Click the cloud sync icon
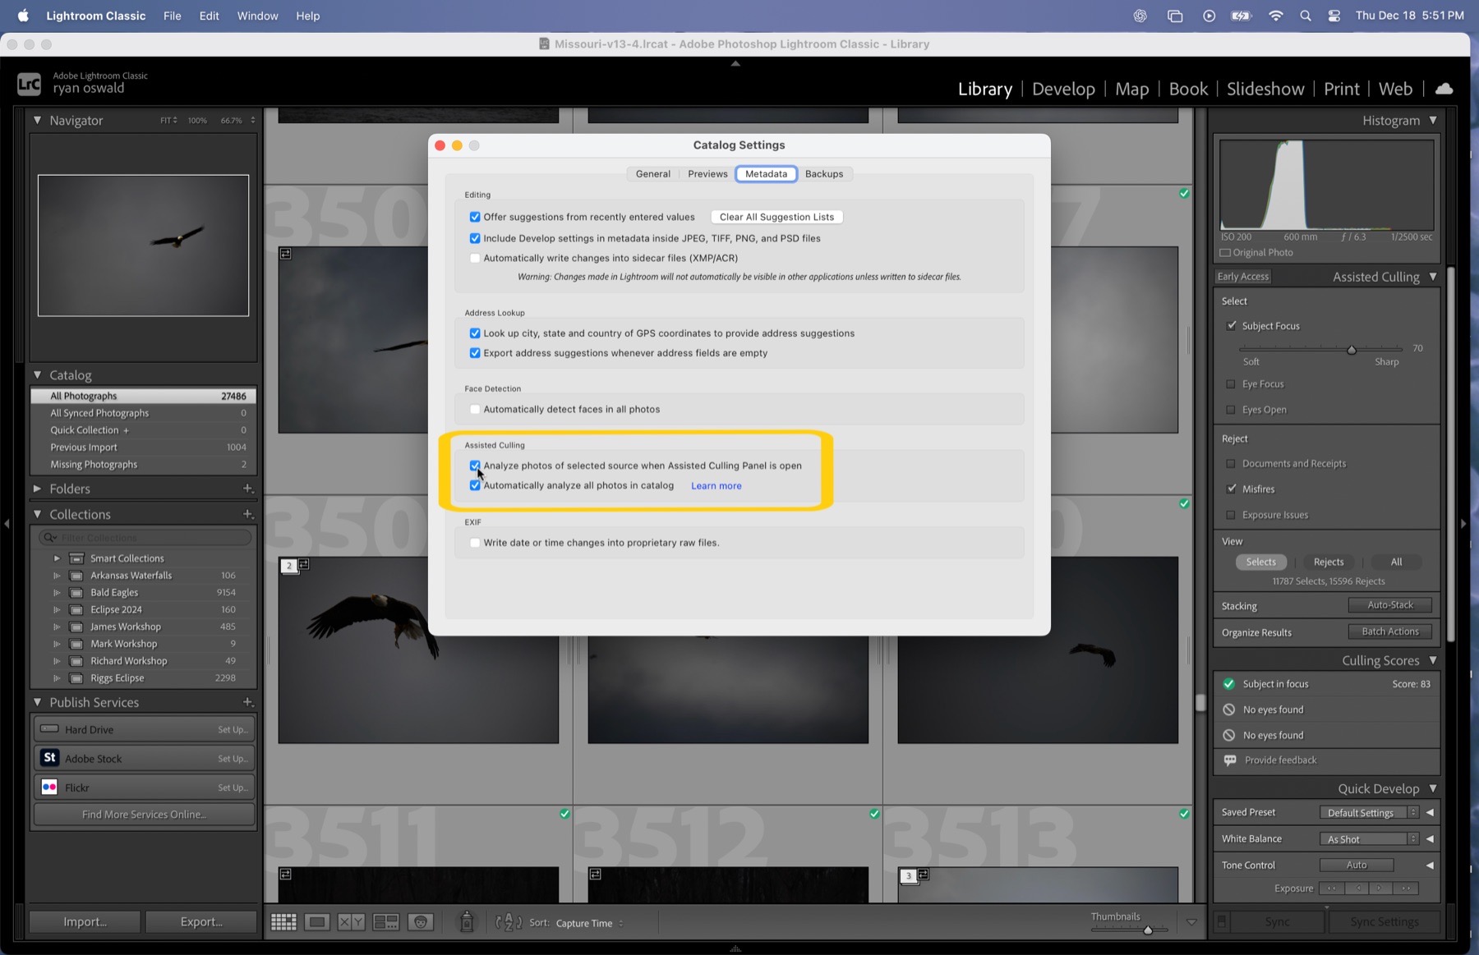 pos(1444,89)
